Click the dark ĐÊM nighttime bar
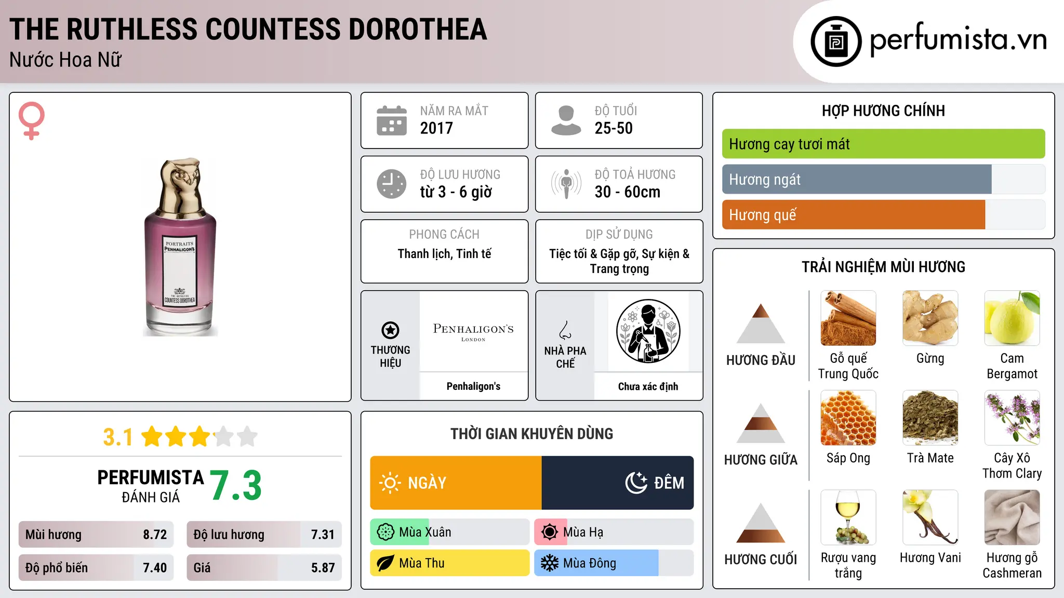Viewport: 1064px width, 598px height. coord(618,483)
